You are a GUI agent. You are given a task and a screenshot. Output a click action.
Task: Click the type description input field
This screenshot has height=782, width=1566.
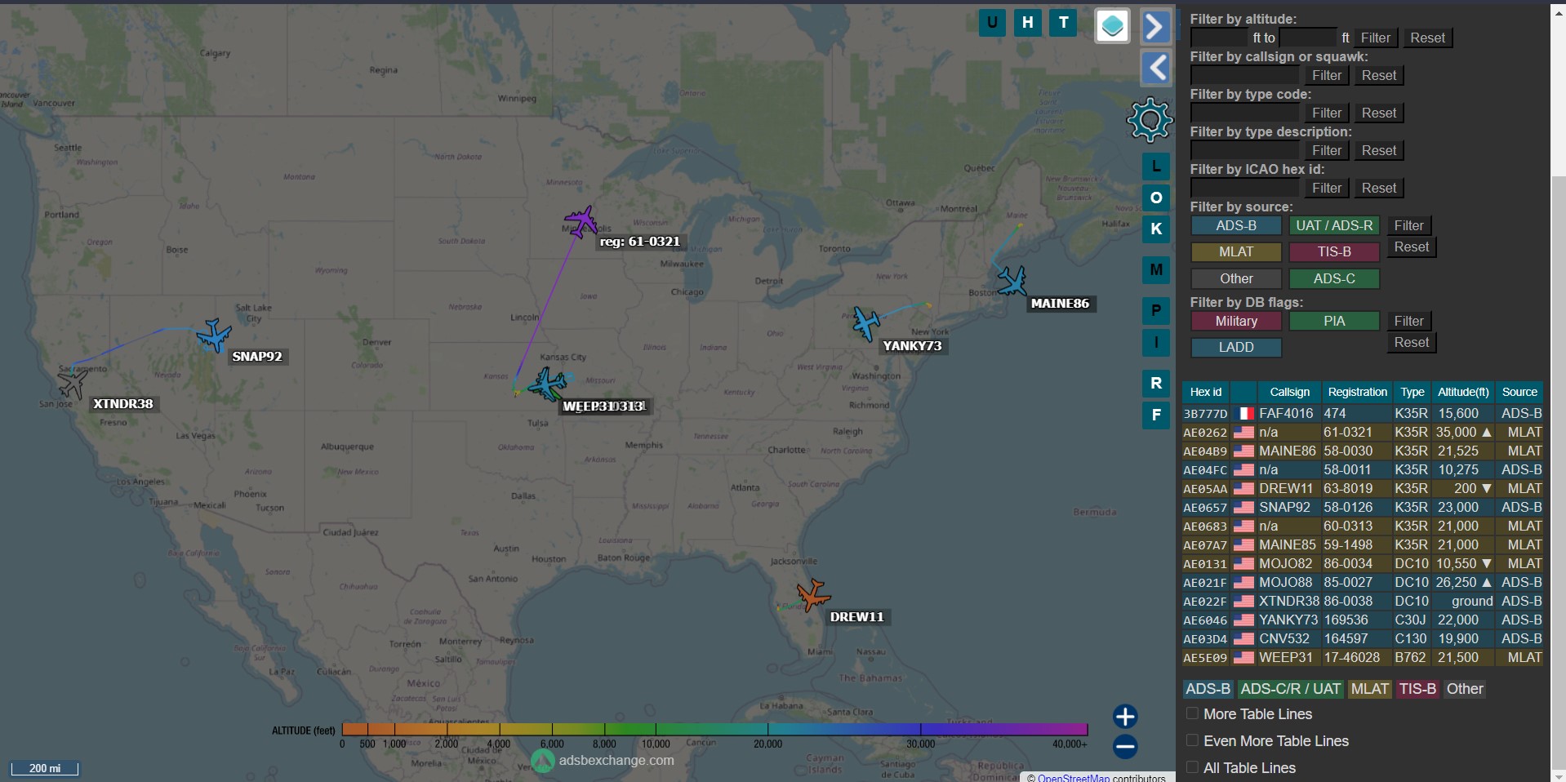[1244, 150]
